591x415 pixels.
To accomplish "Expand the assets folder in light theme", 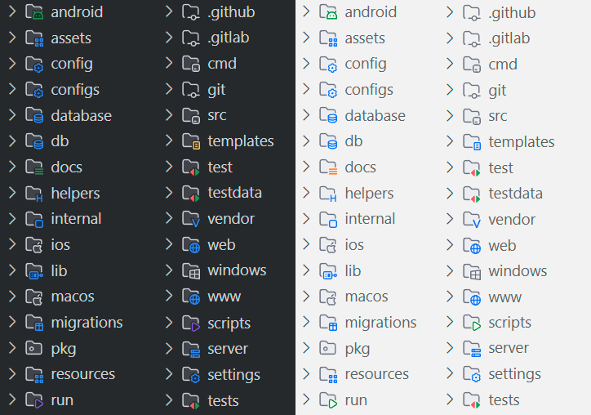I will 306,38.
